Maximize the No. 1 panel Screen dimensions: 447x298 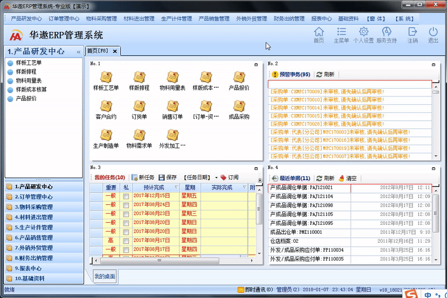256,65
